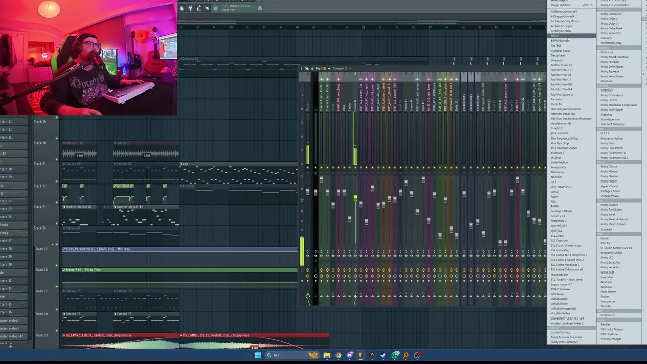This screenshot has height=364, width=647.
Task: Choose FabFilter Saturn 2 plugin
Action: (x=562, y=94)
